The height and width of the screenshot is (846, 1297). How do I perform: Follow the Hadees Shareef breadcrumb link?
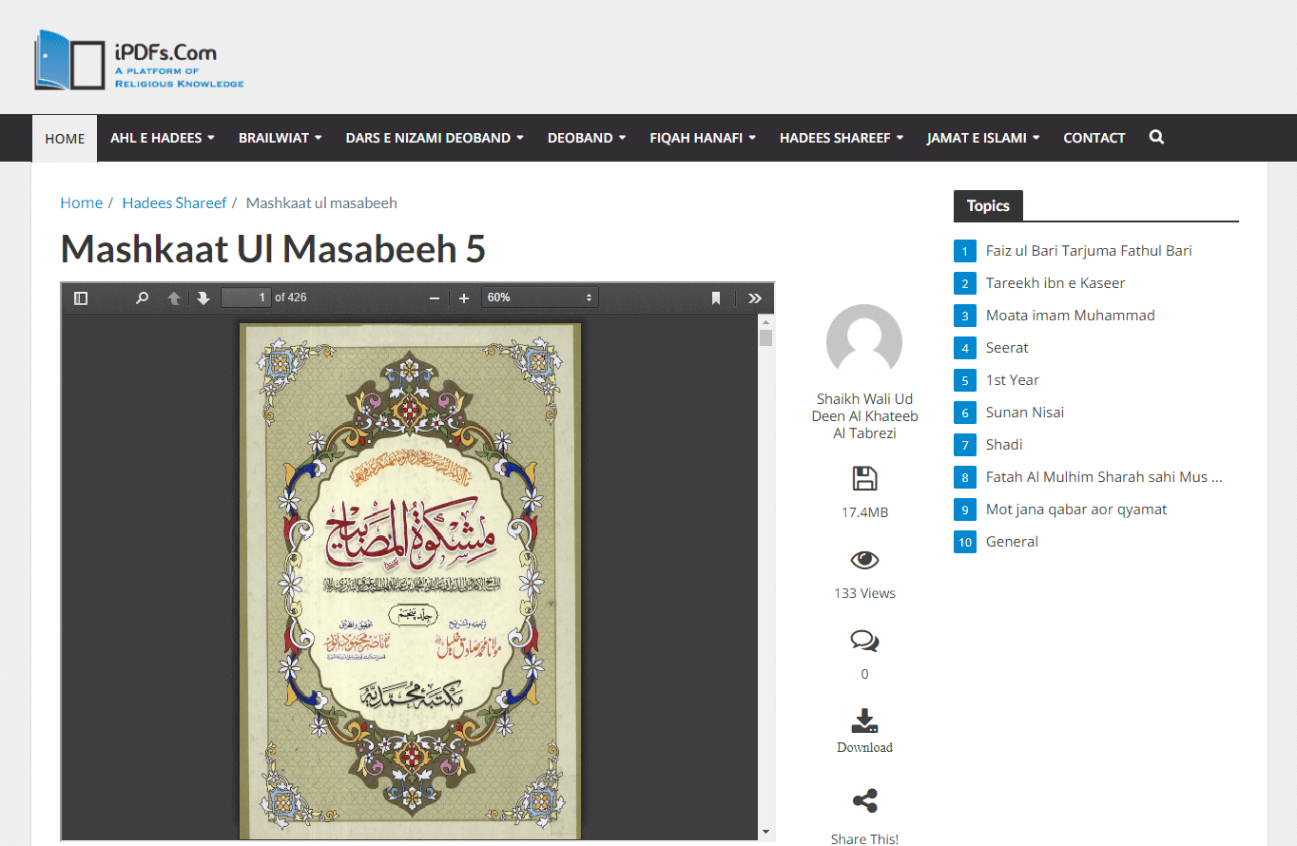(175, 202)
